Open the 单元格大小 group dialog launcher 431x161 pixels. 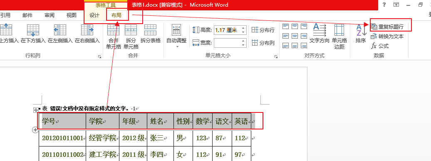click(276, 56)
